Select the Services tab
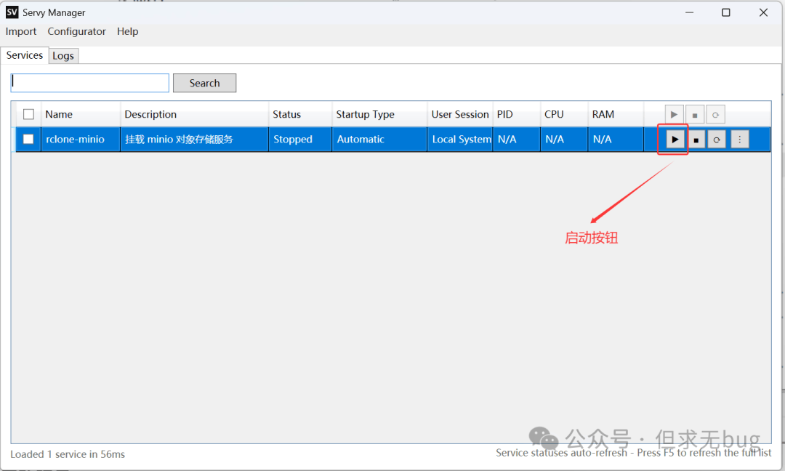785x471 pixels. point(25,55)
